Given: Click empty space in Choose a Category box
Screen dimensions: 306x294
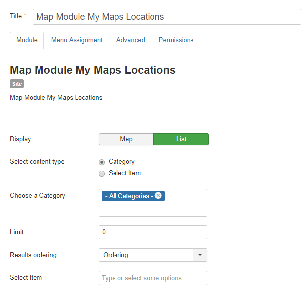Looking at the screenshot, I should tap(153, 209).
